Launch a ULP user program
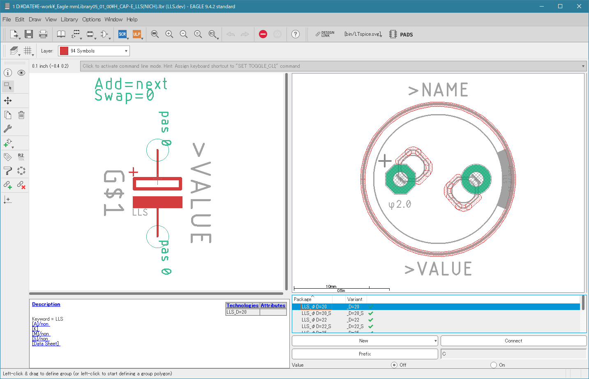Screen dimensions: 589x379 point(137,34)
